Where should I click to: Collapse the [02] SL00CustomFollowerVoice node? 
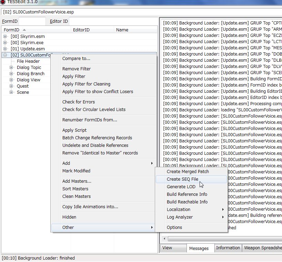pyautogui.click(x=5, y=55)
